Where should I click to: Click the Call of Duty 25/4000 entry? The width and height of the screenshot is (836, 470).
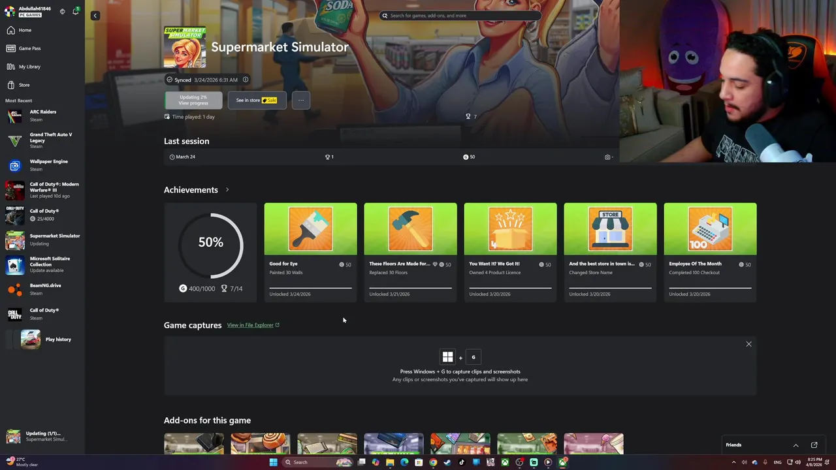(42, 215)
